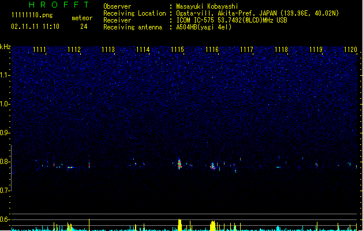Image resolution: width=363 pixels, height=231 pixels.
Task: Click the Receiving Location field label
Action: coord(134,13)
